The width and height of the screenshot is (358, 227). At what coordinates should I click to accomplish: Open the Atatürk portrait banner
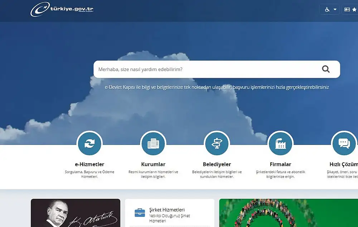pyautogui.click(x=76, y=213)
